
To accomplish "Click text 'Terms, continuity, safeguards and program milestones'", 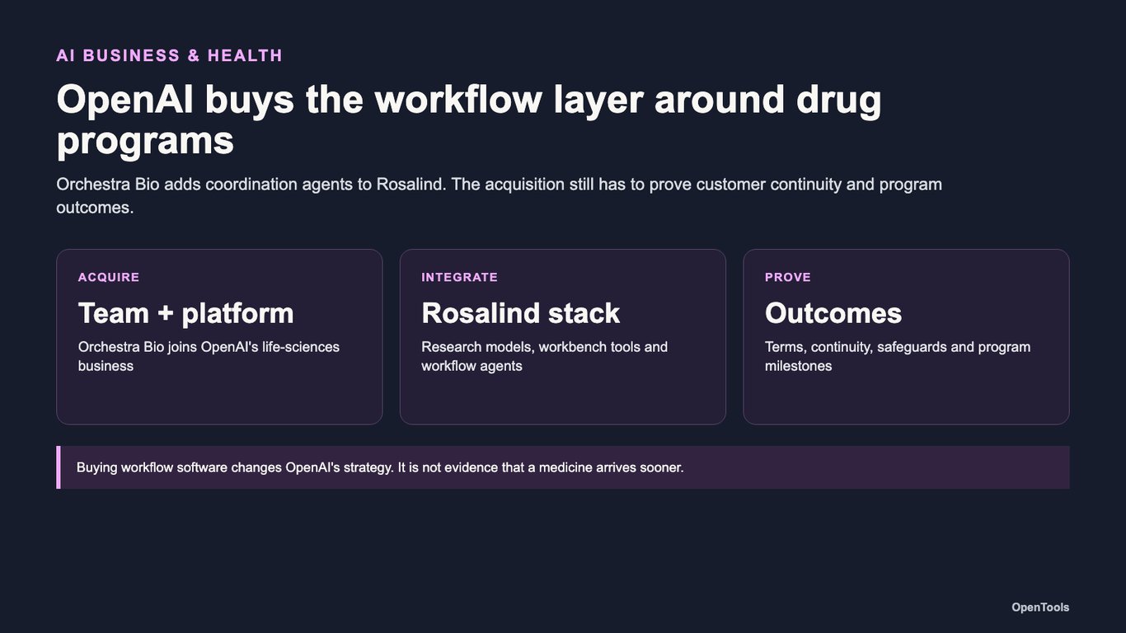I will coord(898,356).
